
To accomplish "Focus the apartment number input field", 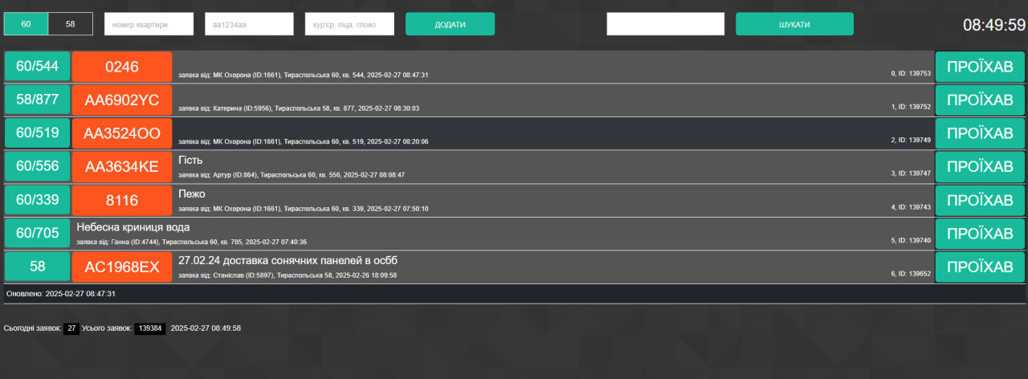I will tap(149, 24).
